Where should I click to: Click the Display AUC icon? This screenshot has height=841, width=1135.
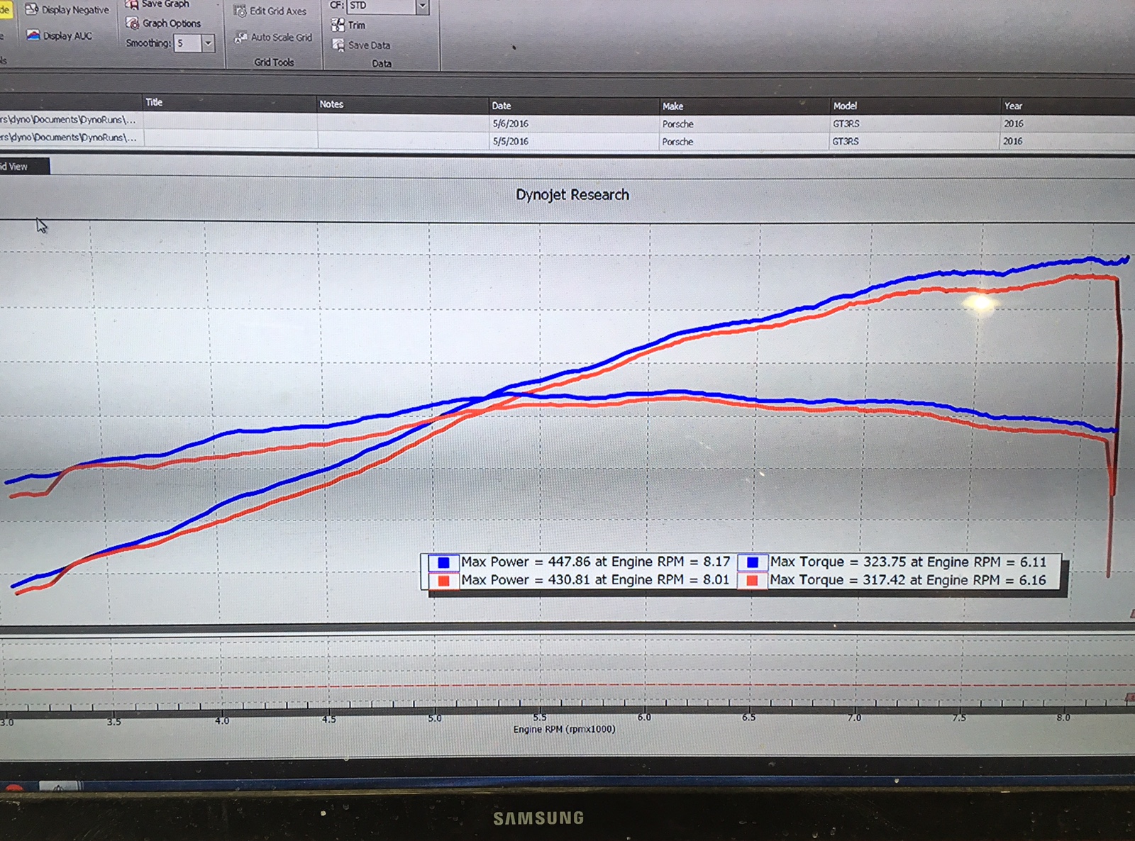(33, 35)
